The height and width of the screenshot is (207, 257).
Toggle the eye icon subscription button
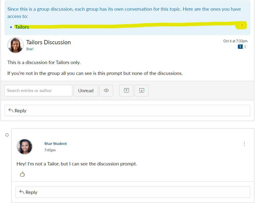tap(106, 91)
